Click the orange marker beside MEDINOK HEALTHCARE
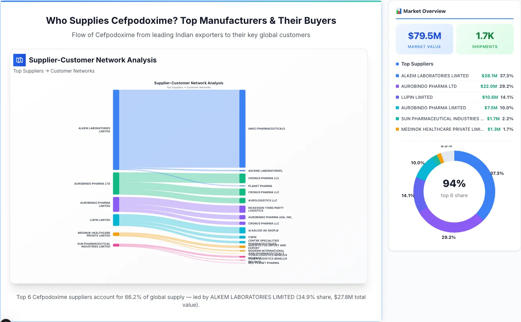 click(397, 129)
